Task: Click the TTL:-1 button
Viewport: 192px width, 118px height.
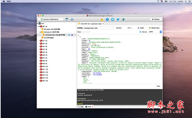Action: [x=129, y=28]
